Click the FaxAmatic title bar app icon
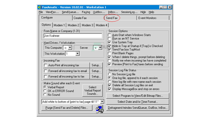The width and height of the screenshot is (210, 121). click(40, 7)
